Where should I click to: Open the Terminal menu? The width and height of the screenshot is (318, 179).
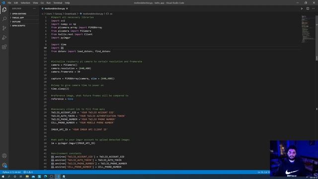coord(58,3)
